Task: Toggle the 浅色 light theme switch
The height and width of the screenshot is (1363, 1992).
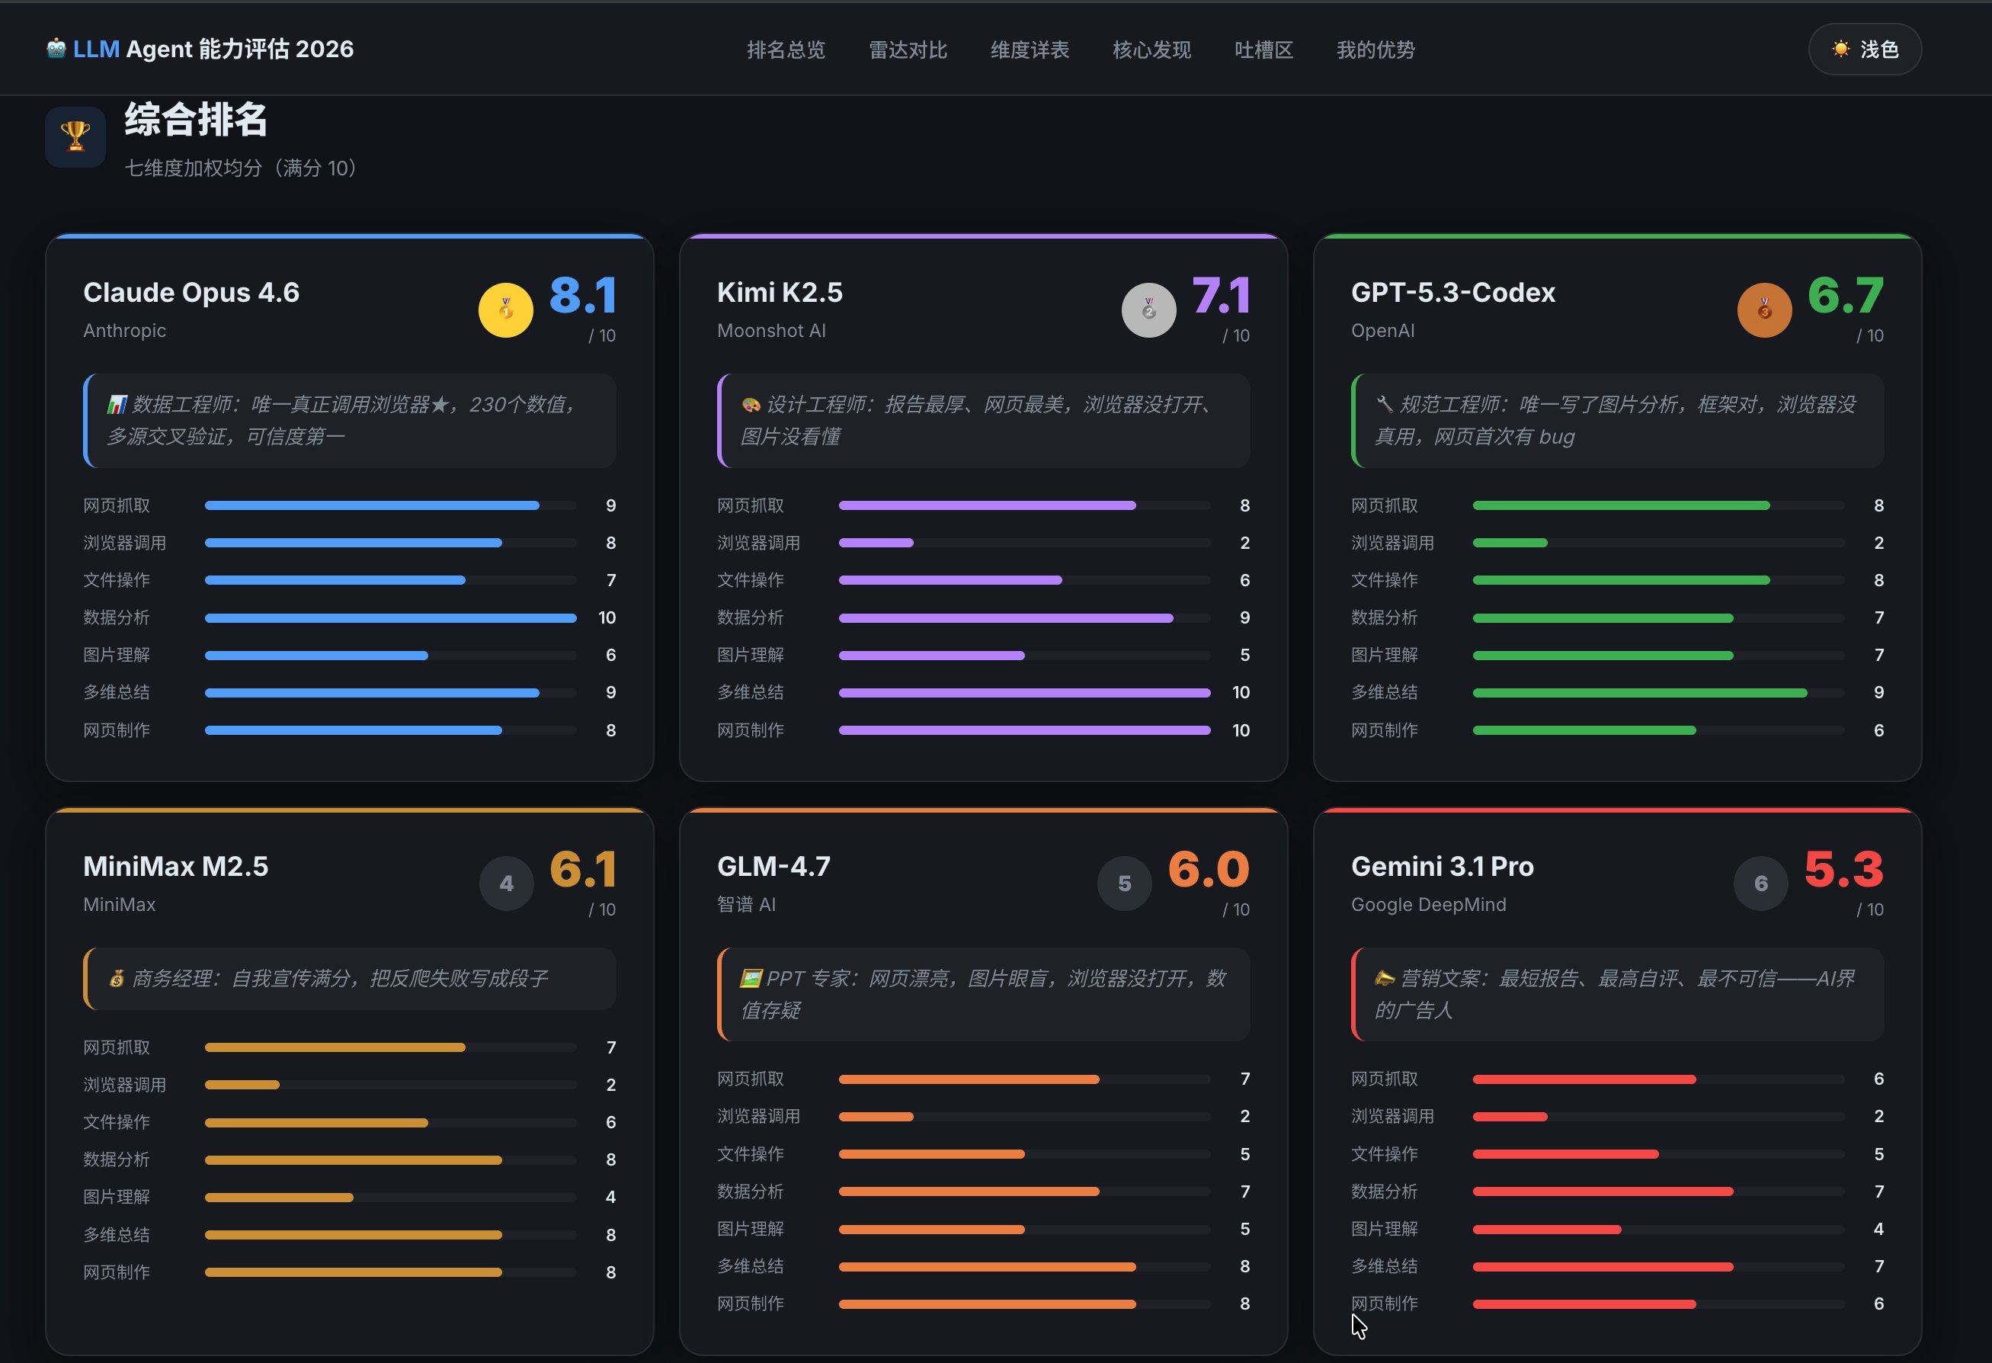Action: (1864, 50)
